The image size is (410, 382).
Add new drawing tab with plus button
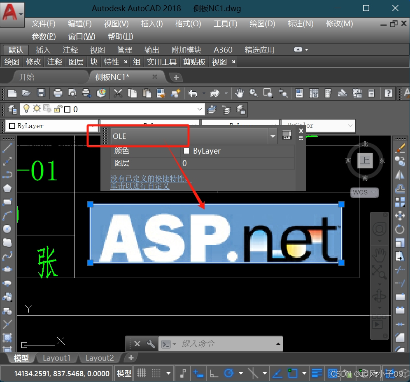tap(176, 78)
